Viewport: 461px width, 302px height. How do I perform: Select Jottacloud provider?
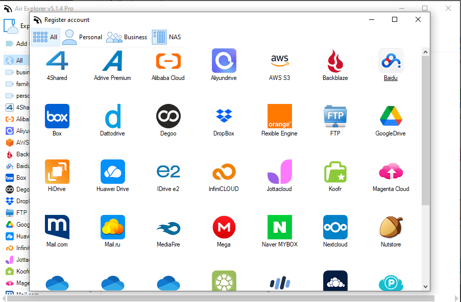pos(279,176)
